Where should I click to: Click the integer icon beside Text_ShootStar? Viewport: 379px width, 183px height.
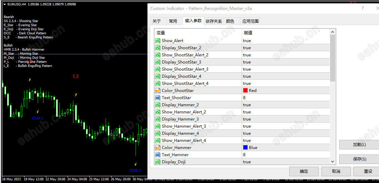pos(158,97)
